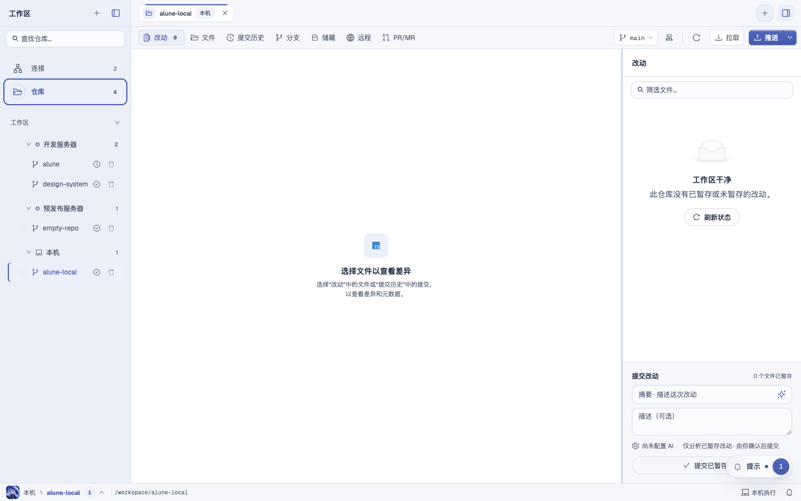Switch to the 储藏 tab

point(323,38)
